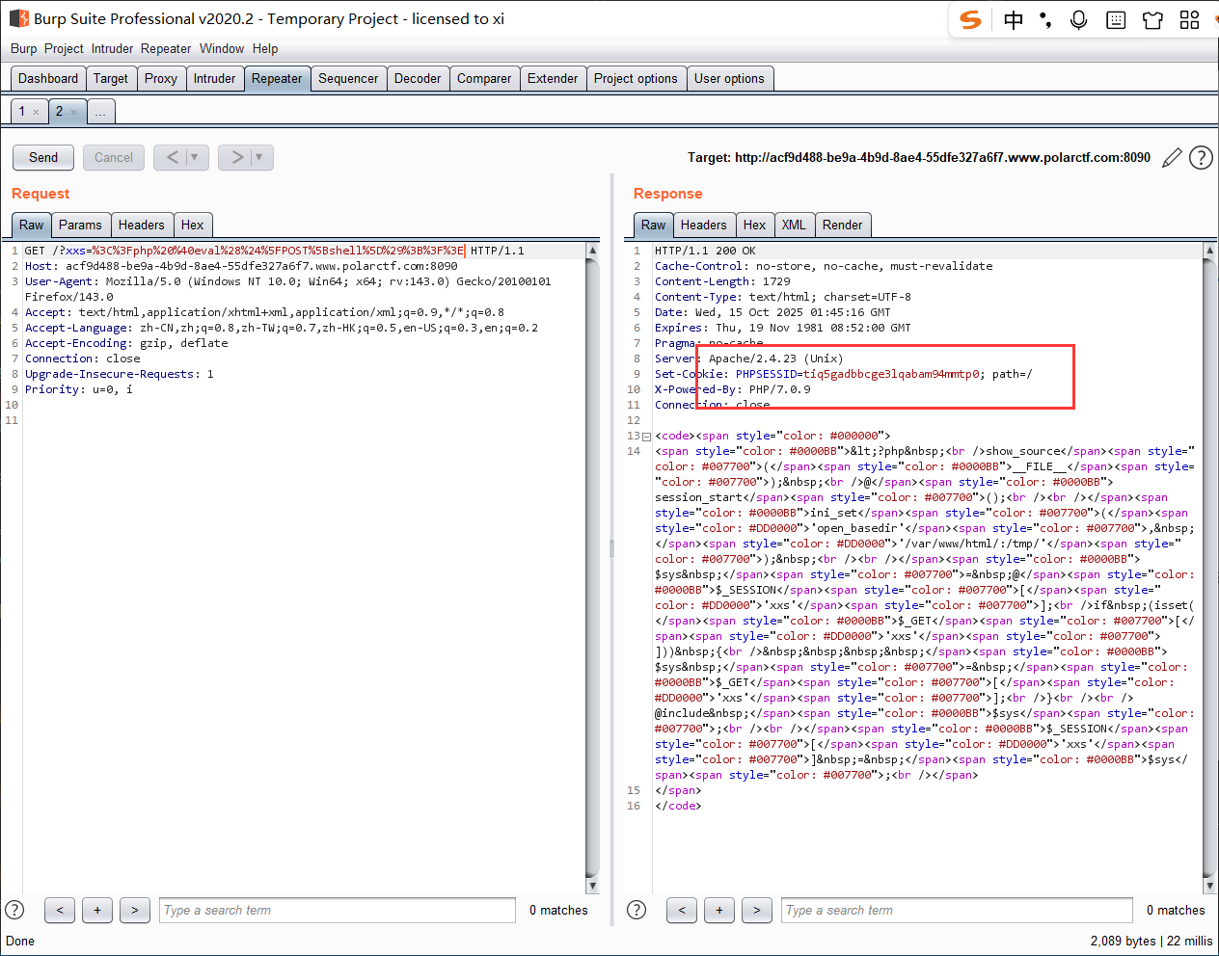Open the soft keyboard icon in IME bar

1116,20
